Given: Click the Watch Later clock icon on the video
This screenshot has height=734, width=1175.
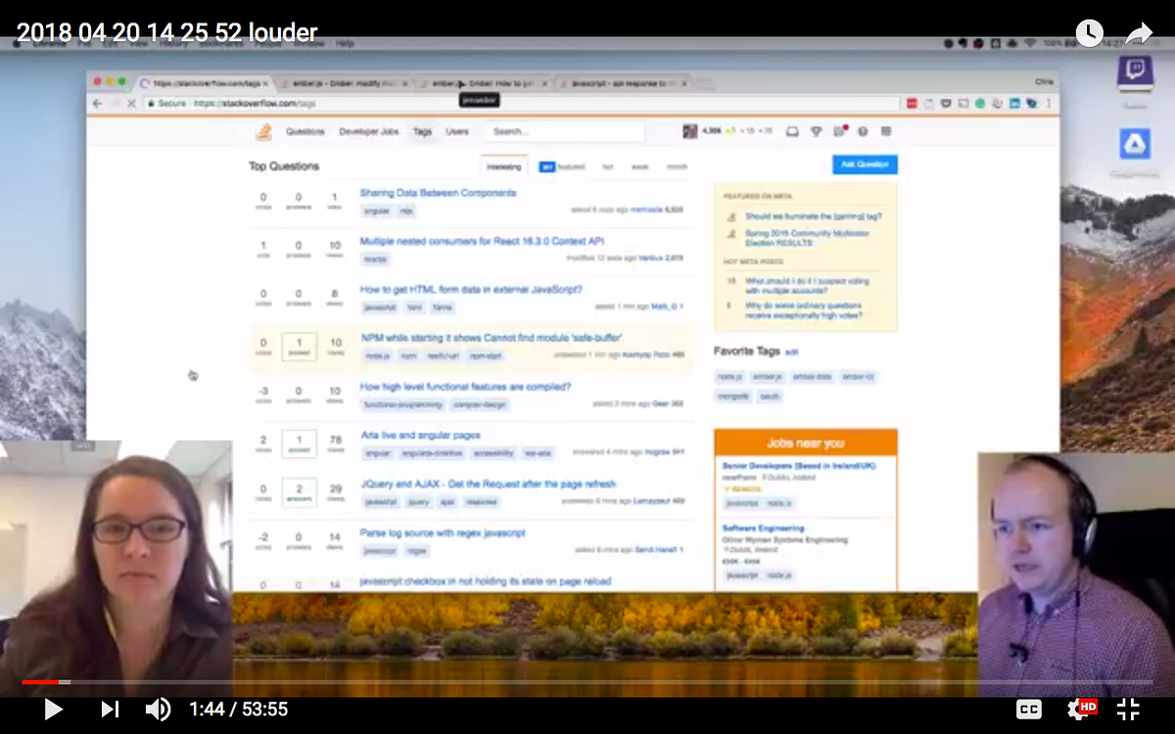Looking at the screenshot, I should [x=1089, y=32].
